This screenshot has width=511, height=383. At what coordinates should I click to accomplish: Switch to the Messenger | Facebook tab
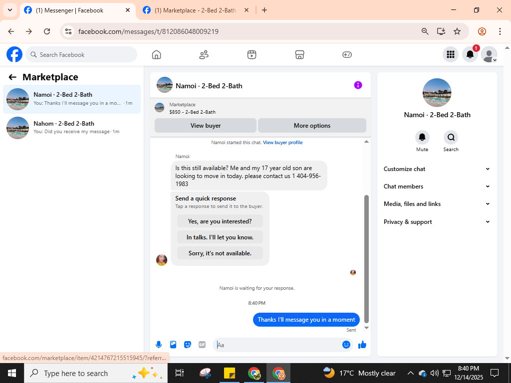coord(76,10)
